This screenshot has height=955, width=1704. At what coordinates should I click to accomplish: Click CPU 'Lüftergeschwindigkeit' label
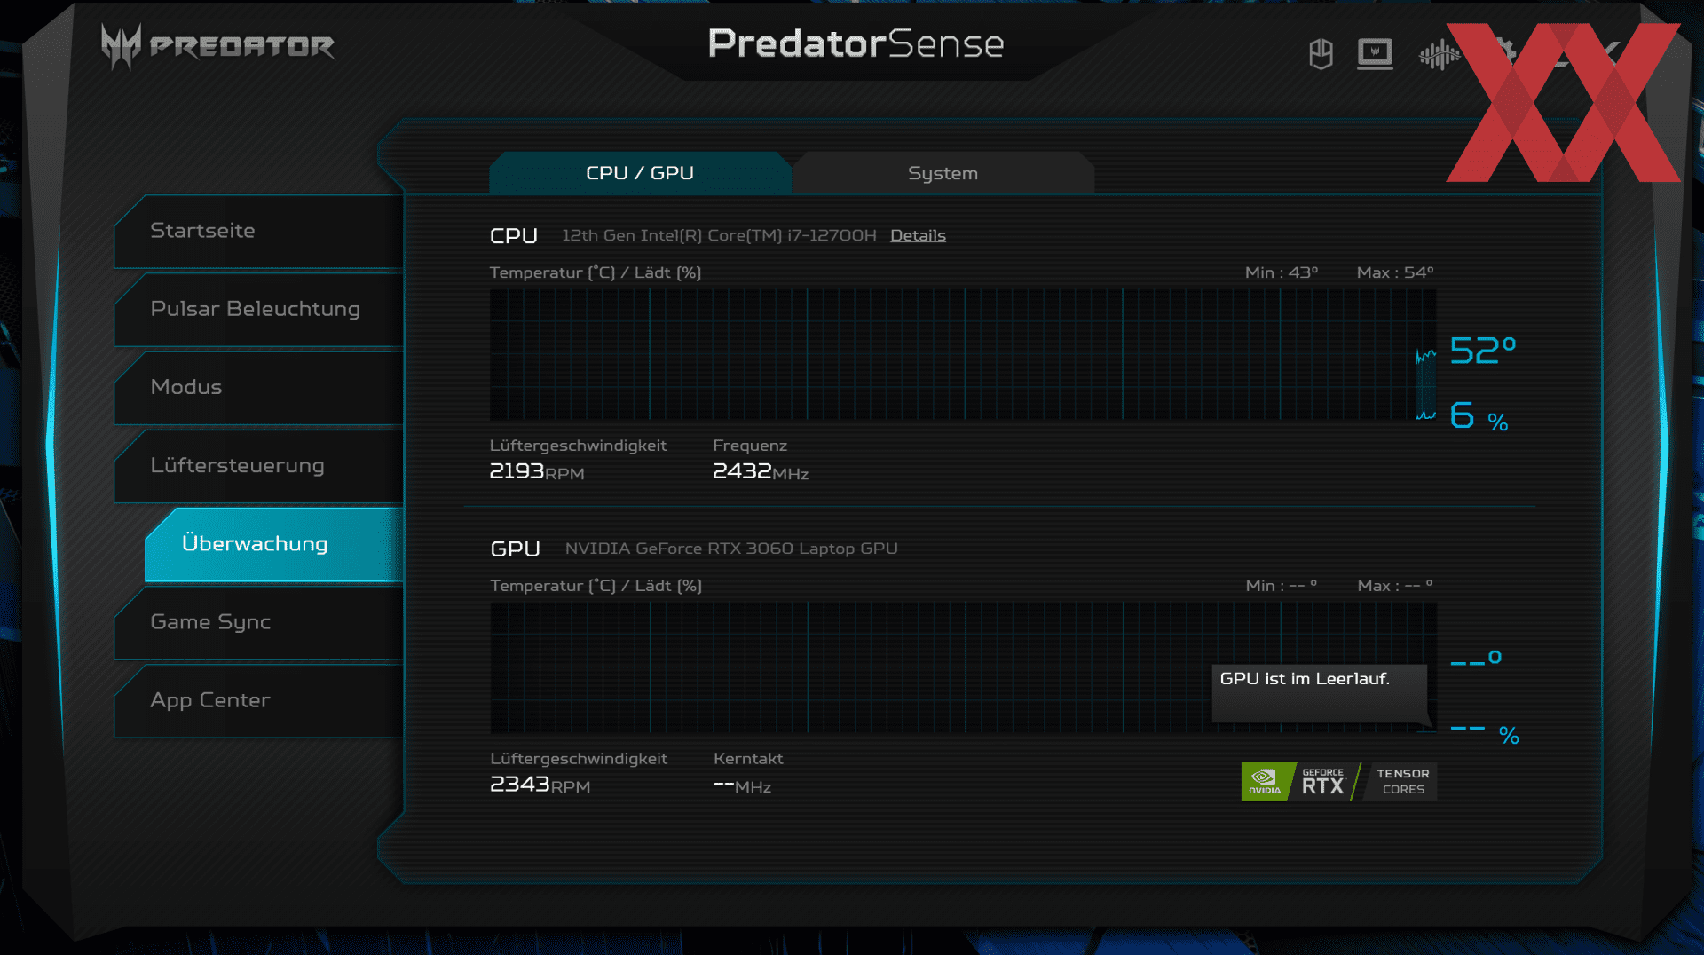(x=578, y=446)
